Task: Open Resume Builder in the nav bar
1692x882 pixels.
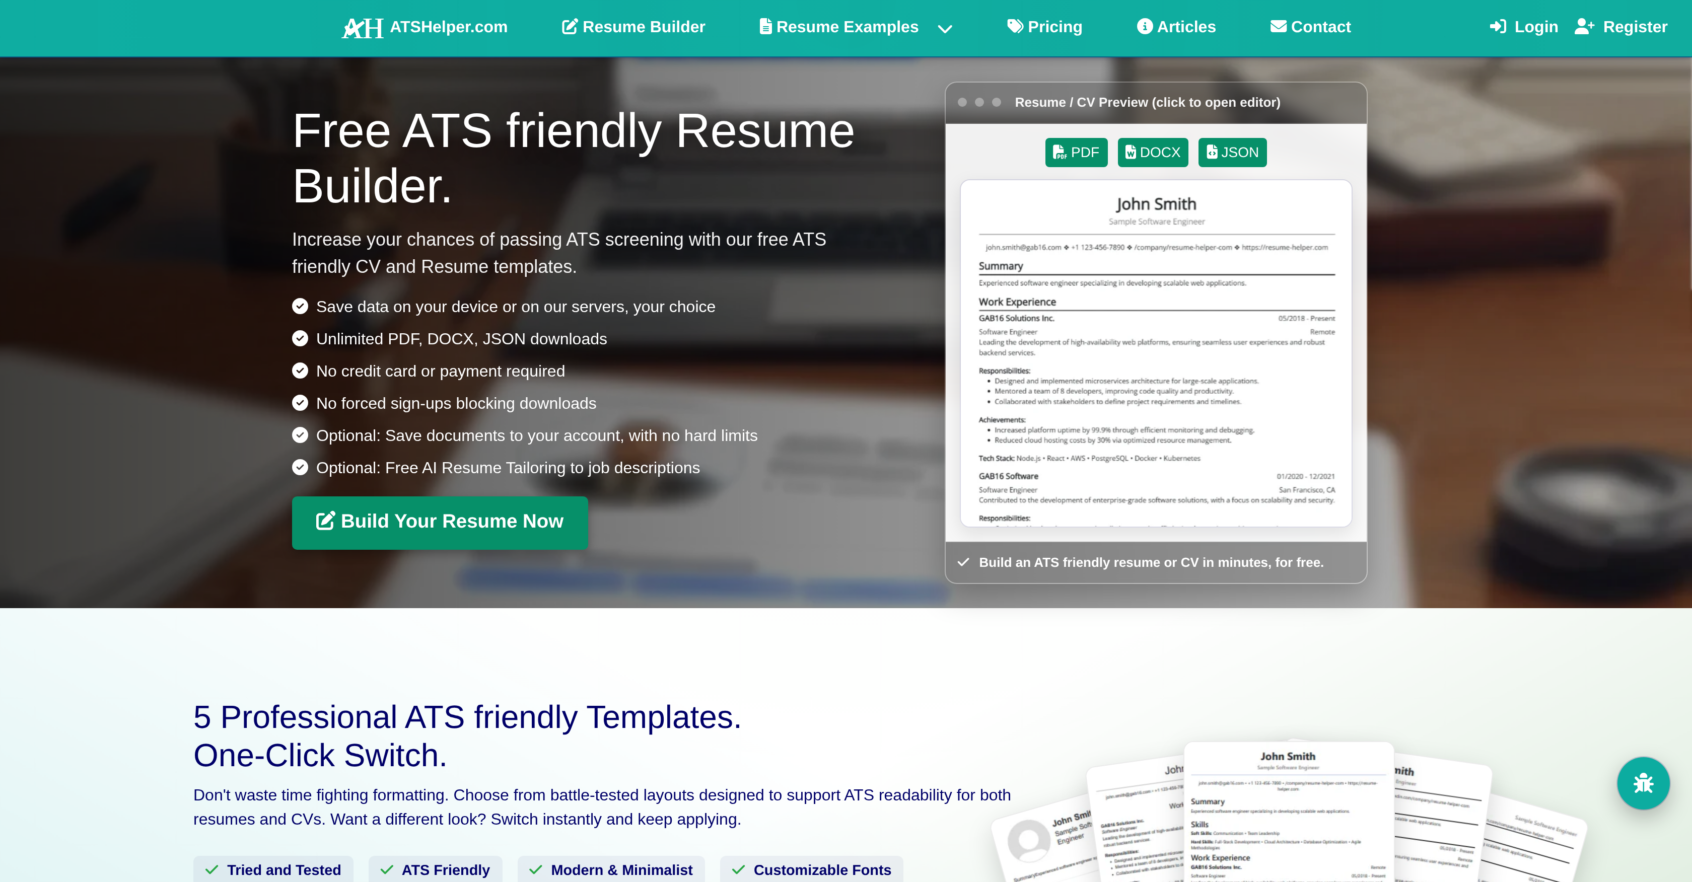Action: (633, 27)
